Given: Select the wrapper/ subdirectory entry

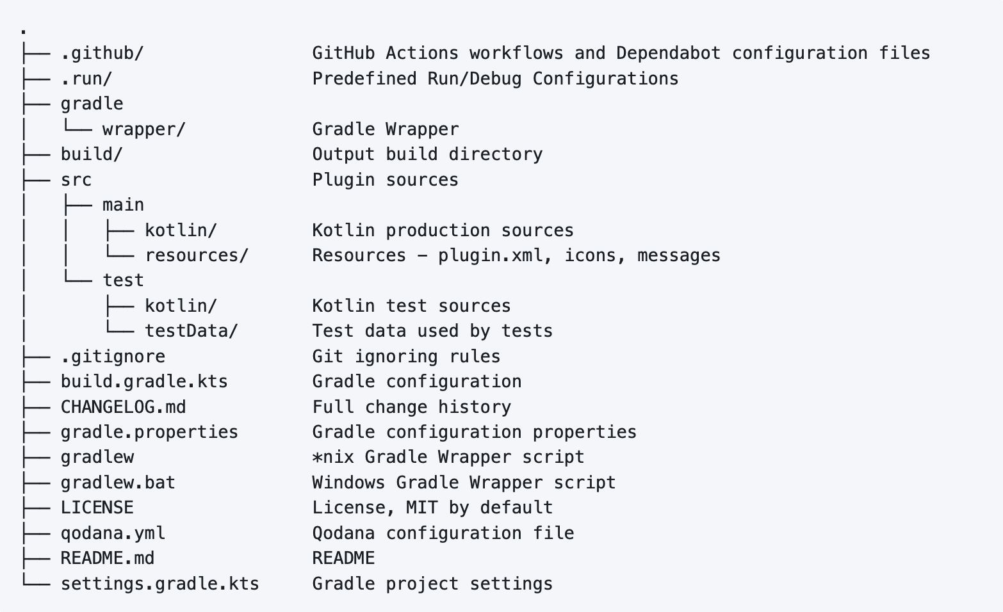Looking at the screenshot, I should 143,129.
